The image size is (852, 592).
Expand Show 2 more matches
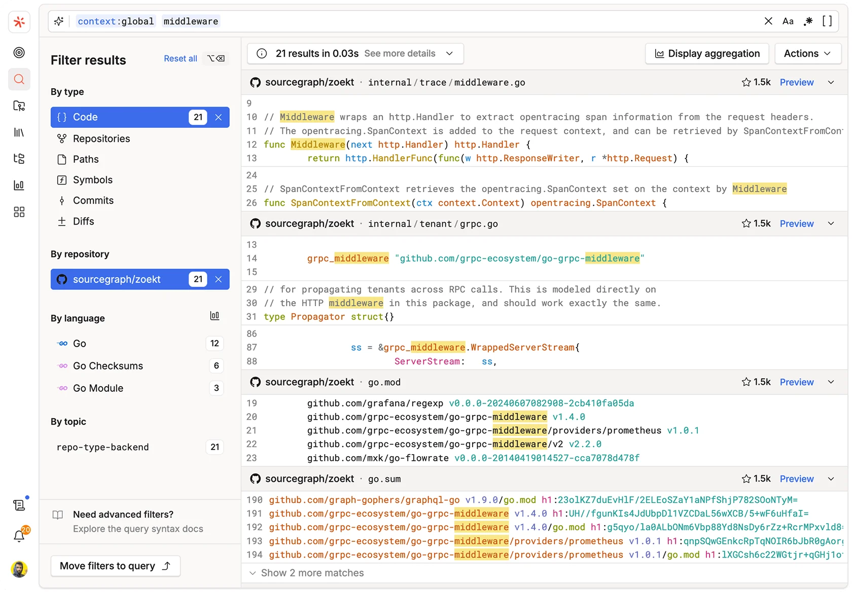(x=312, y=573)
